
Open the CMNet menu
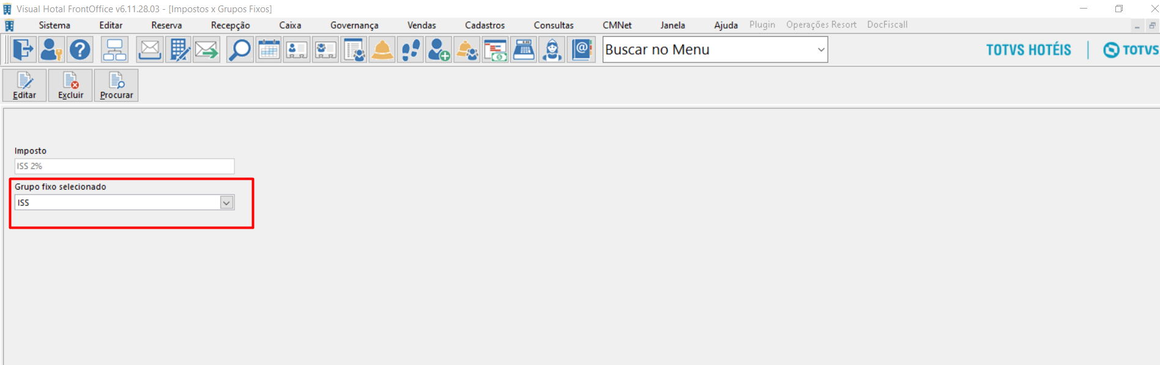tap(617, 25)
